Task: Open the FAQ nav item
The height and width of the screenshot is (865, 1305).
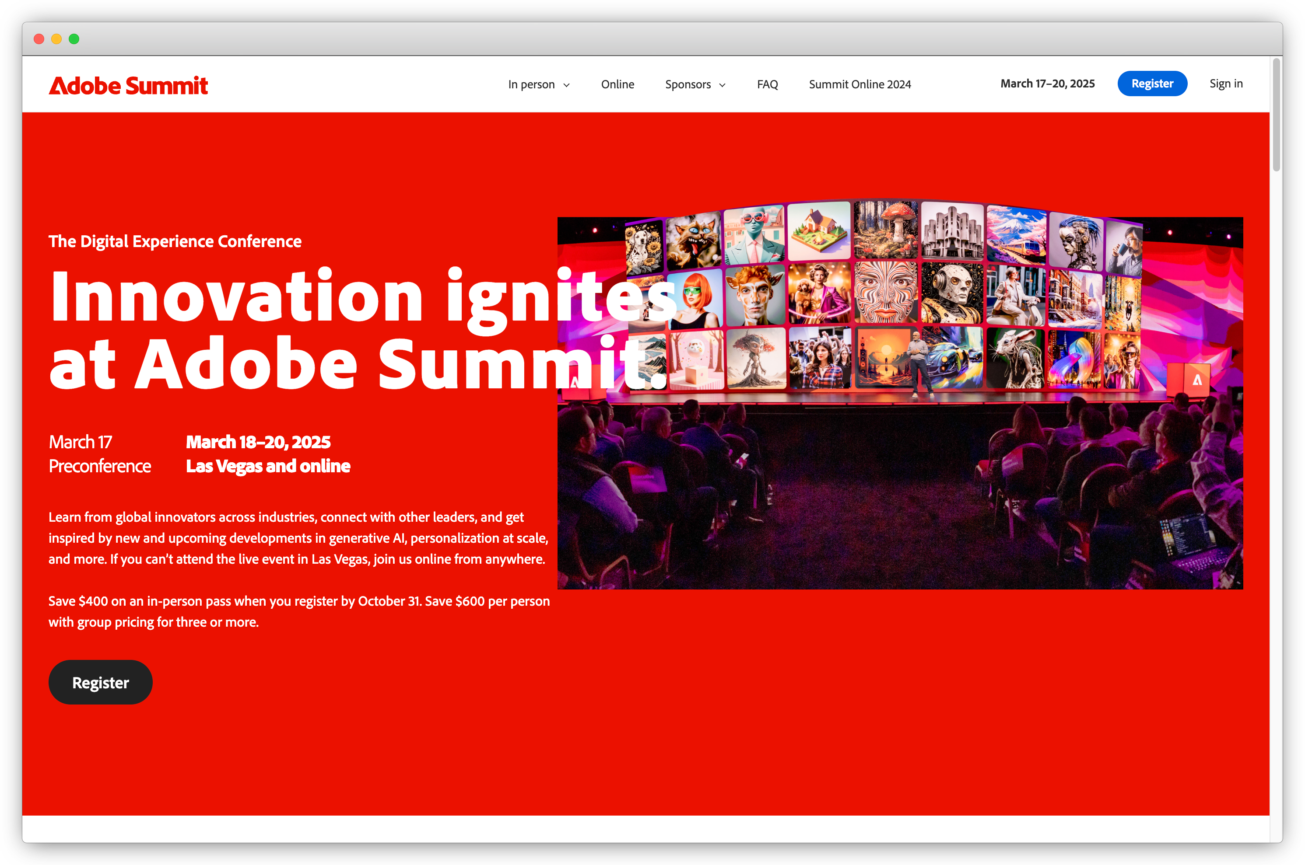Action: (x=767, y=84)
